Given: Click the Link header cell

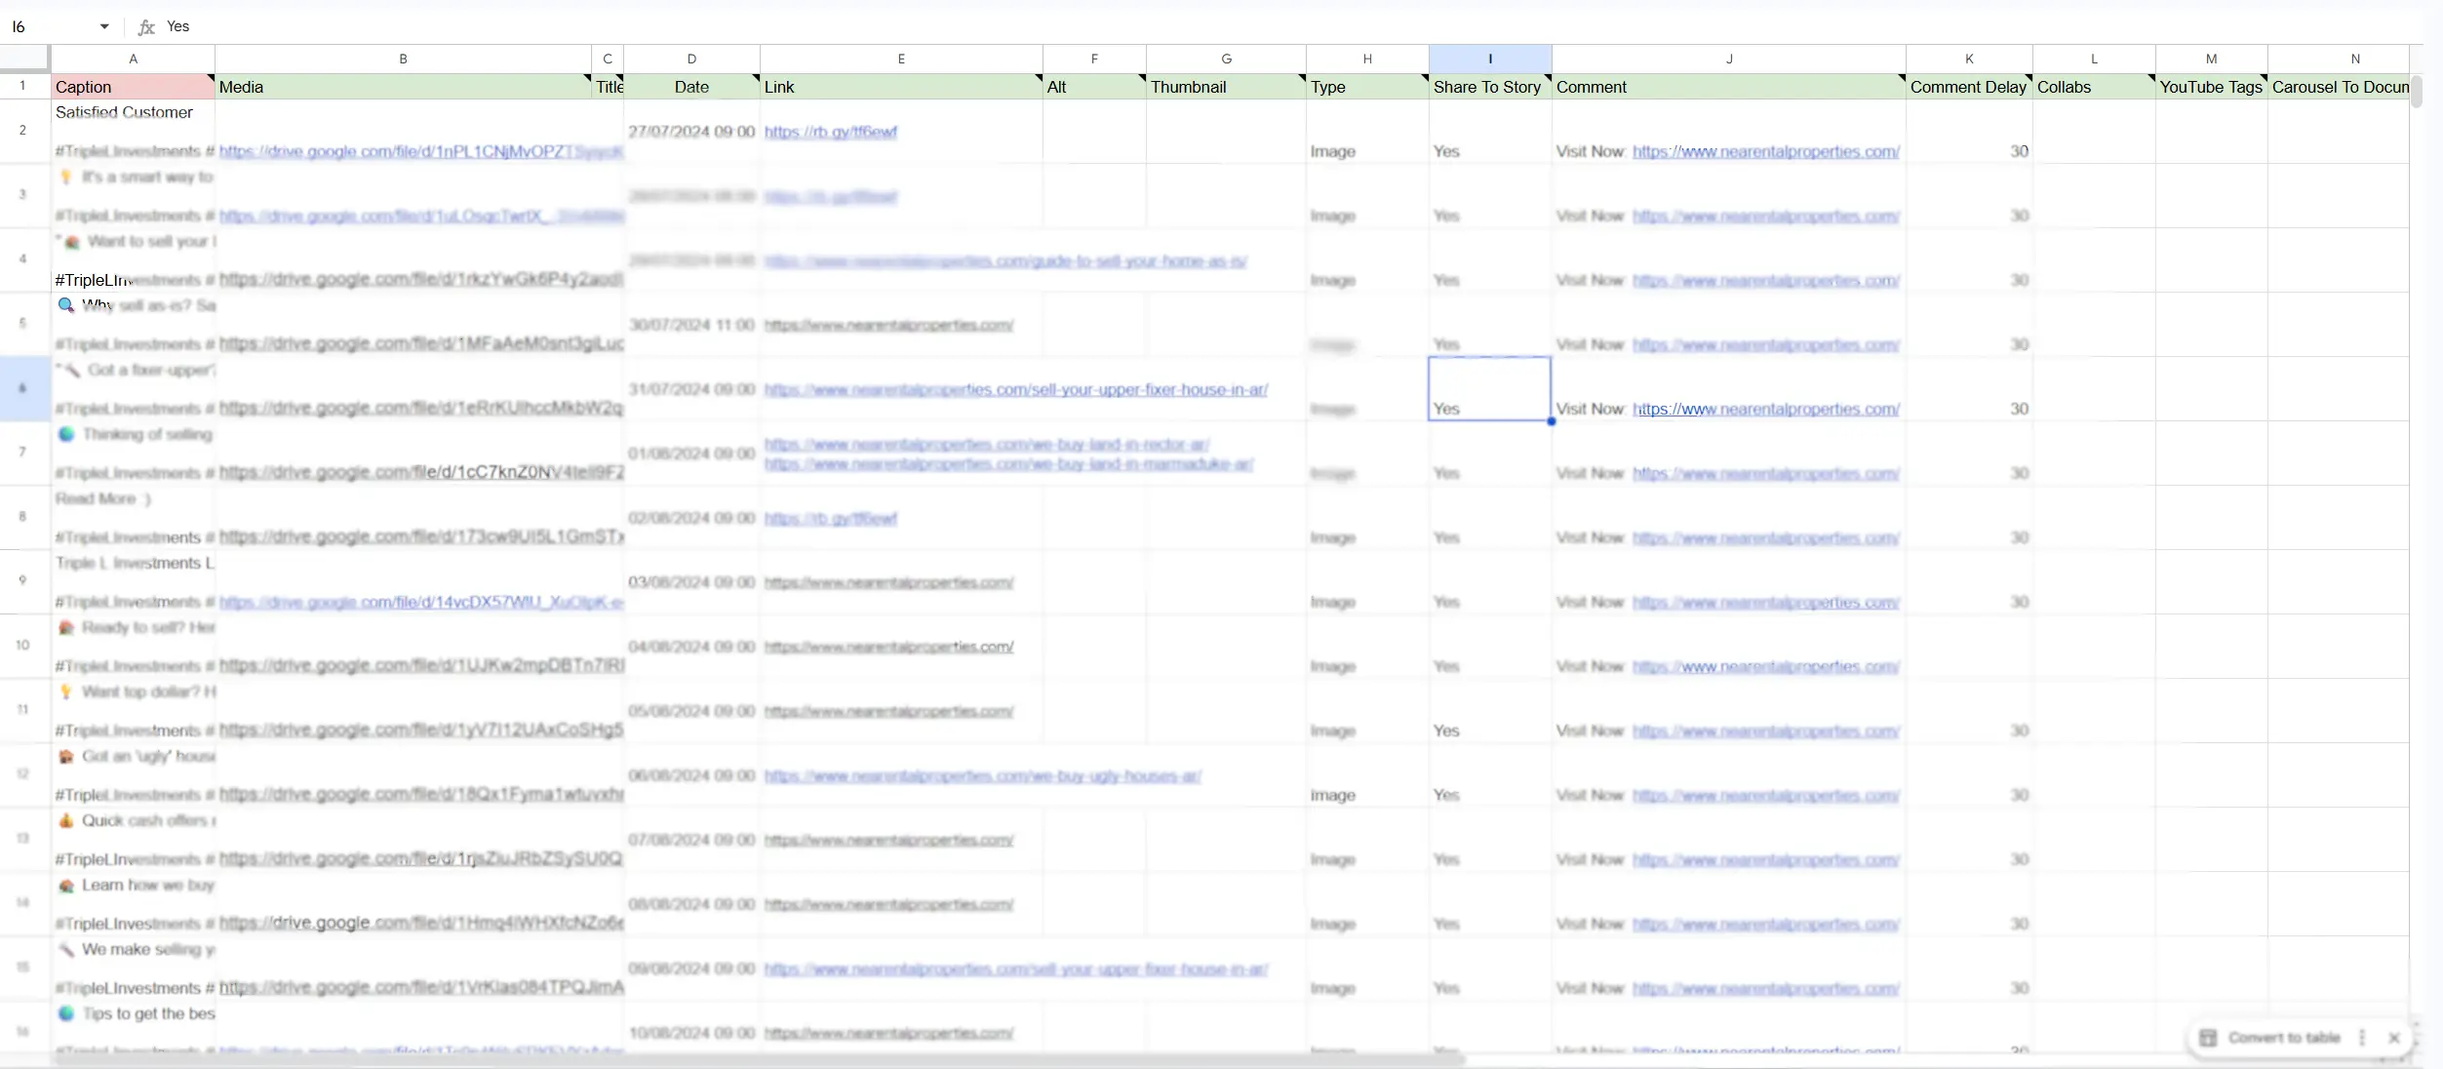Looking at the screenshot, I should click(x=901, y=87).
